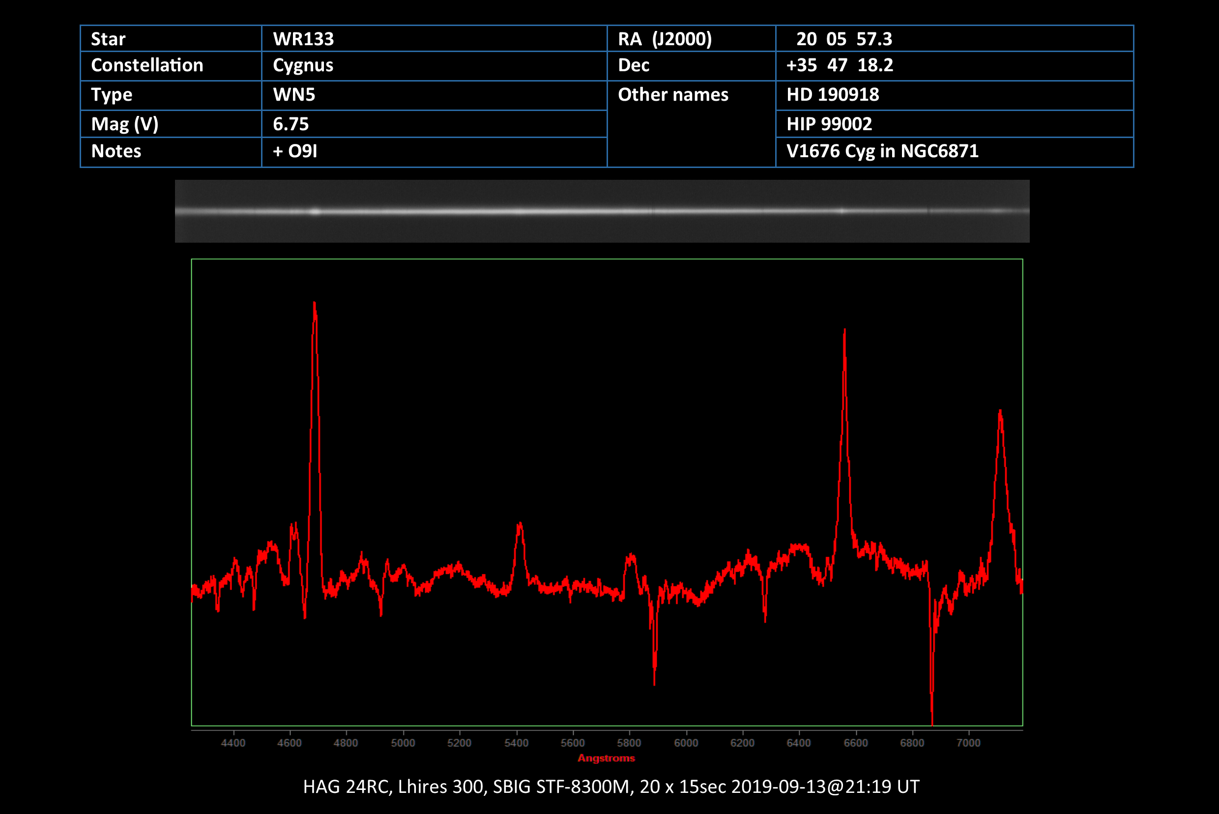Click the grayscale spectrum strip image
Viewport: 1219px width, 814px height.
pyautogui.click(x=602, y=211)
